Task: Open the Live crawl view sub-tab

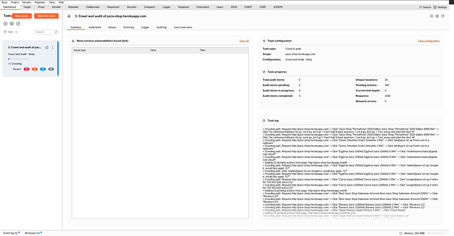Action: 183,27
